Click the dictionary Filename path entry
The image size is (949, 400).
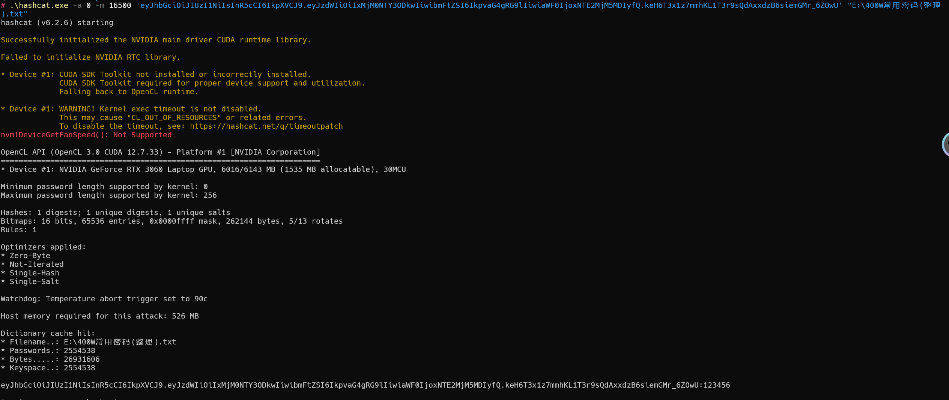pyautogui.click(x=88, y=342)
